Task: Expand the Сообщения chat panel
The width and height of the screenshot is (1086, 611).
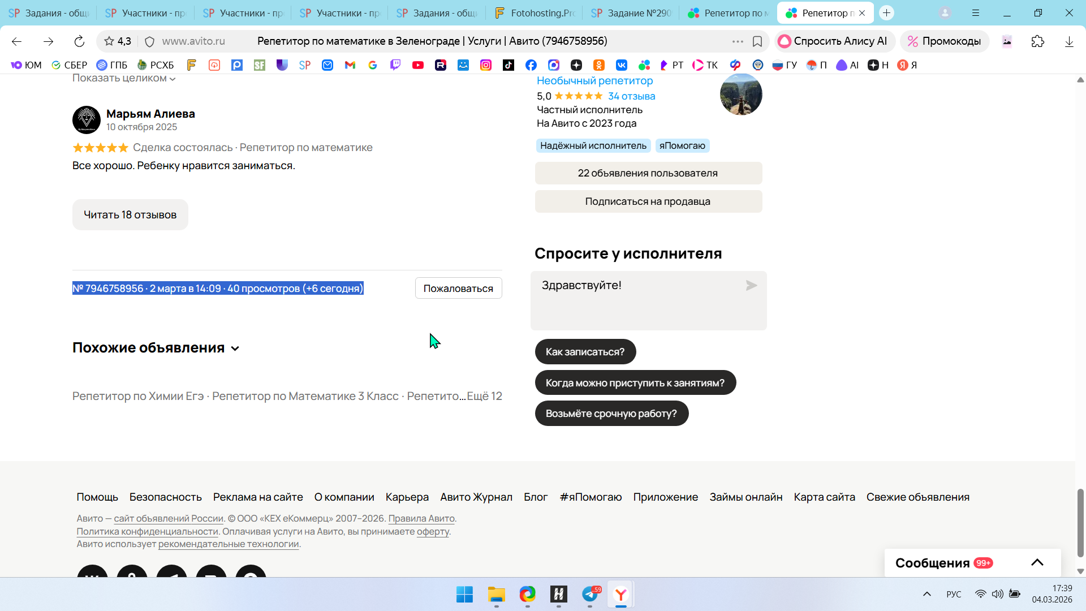Action: (x=1037, y=562)
